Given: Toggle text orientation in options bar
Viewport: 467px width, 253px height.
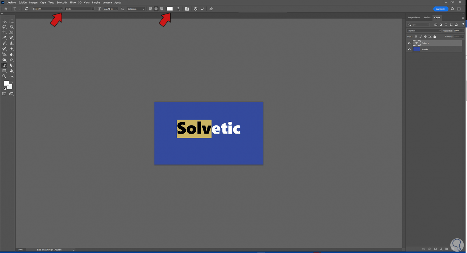Looking at the screenshot, I should point(27,9).
